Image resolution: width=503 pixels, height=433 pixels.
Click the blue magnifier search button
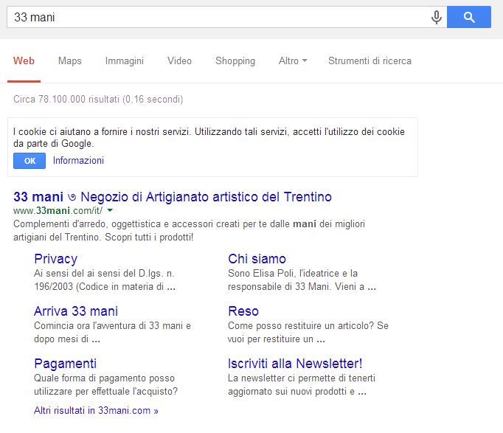click(468, 17)
